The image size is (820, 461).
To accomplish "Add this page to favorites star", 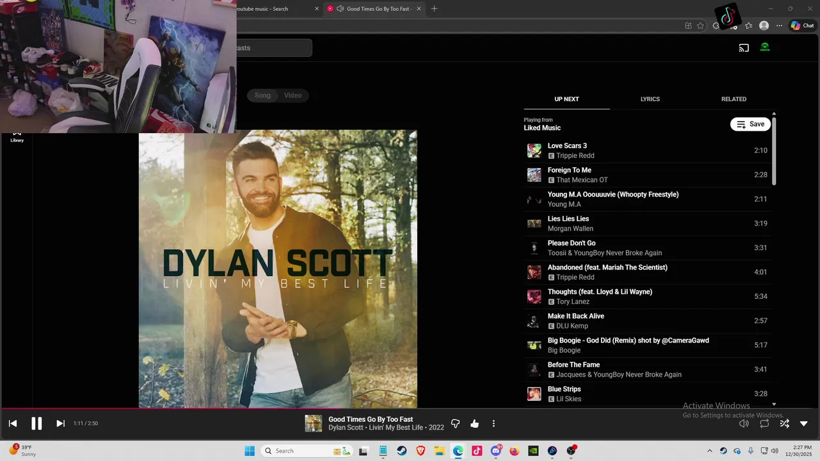I will [x=700, y=26].
